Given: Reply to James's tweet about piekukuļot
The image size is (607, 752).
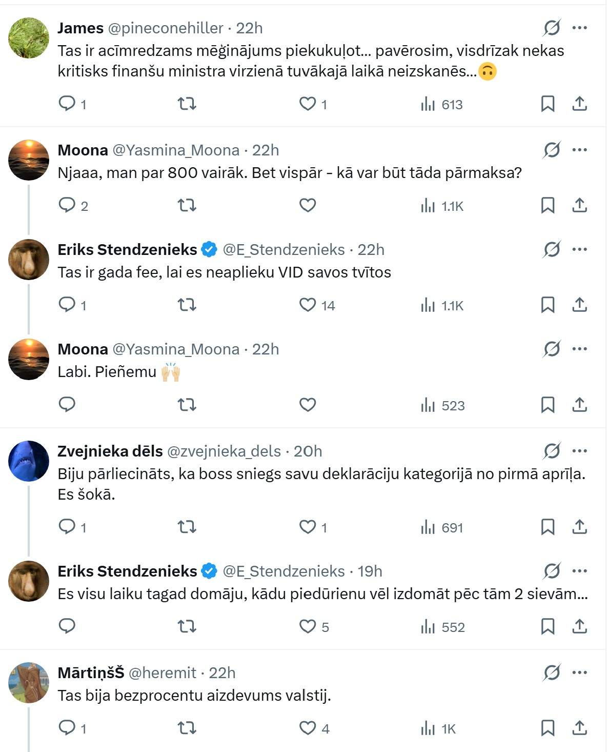Looking at the screenshot, I should pos(67,104).
